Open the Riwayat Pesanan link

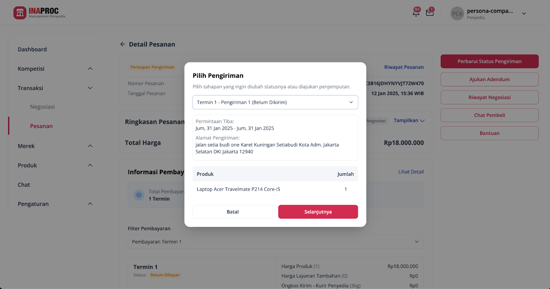[x=404, y=67]
